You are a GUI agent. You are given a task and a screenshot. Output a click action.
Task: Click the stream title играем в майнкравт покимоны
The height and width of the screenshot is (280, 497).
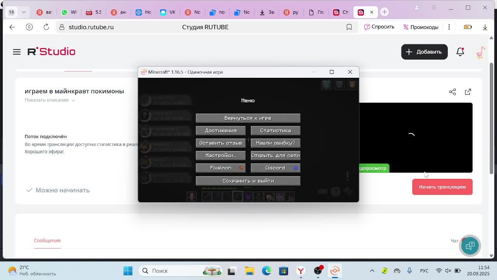[74, 91]
